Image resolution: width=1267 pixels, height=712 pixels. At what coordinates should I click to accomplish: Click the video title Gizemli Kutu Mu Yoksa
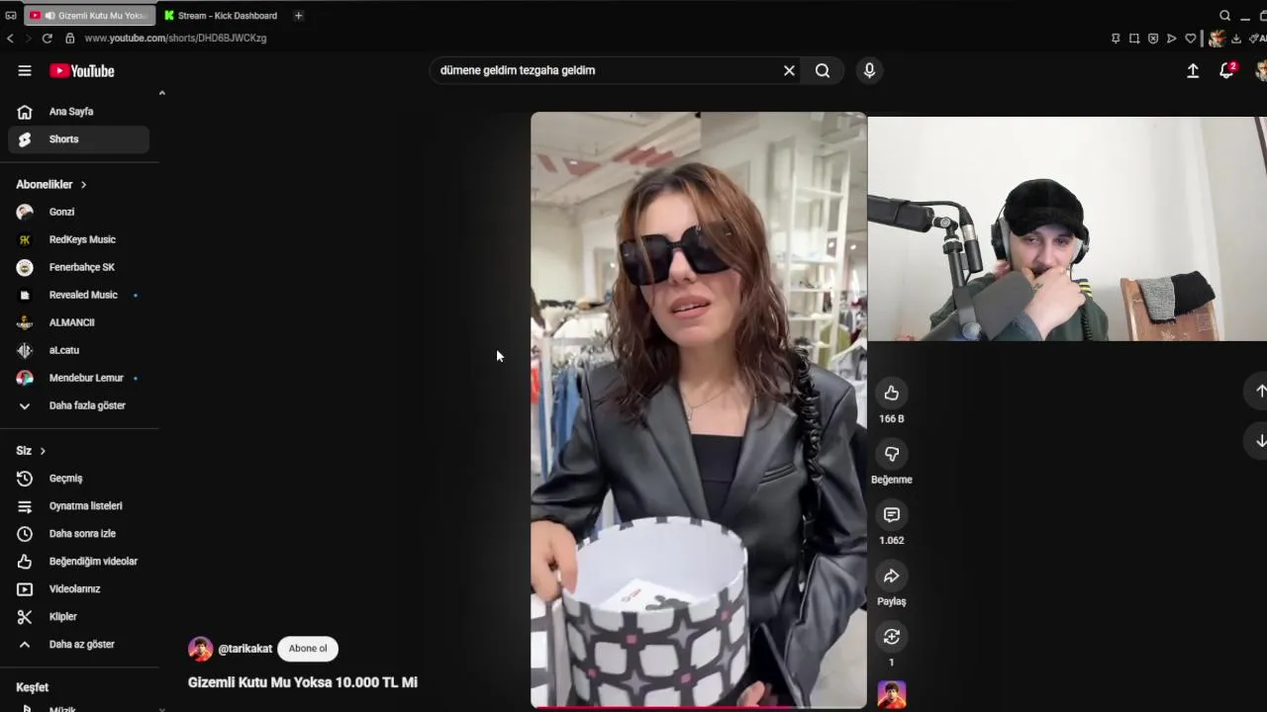(303, 682)
